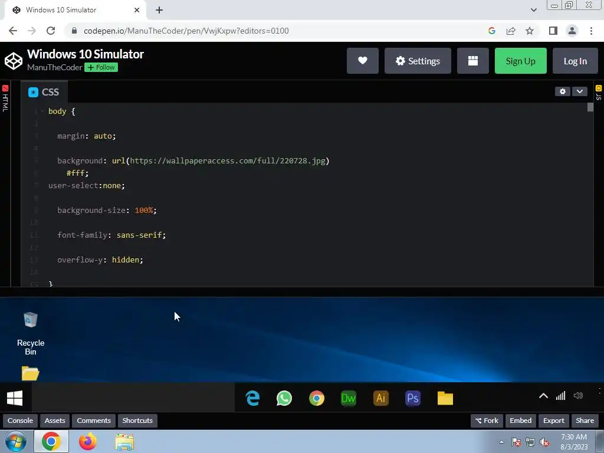Click the Google icon in address bar
This screenshot has width=604, height=453.
pos(492,31)
